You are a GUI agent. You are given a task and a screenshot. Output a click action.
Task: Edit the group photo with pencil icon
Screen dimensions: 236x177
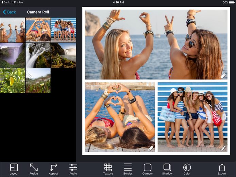point(223,148)
